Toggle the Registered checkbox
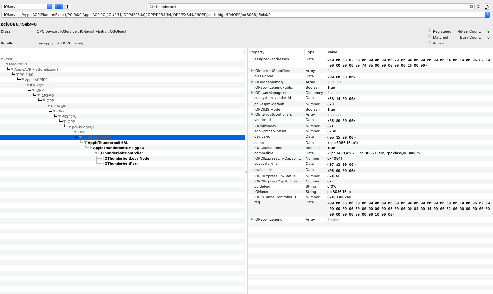The height and width of the screenshot is (294, 493). [x=429, y=31]
